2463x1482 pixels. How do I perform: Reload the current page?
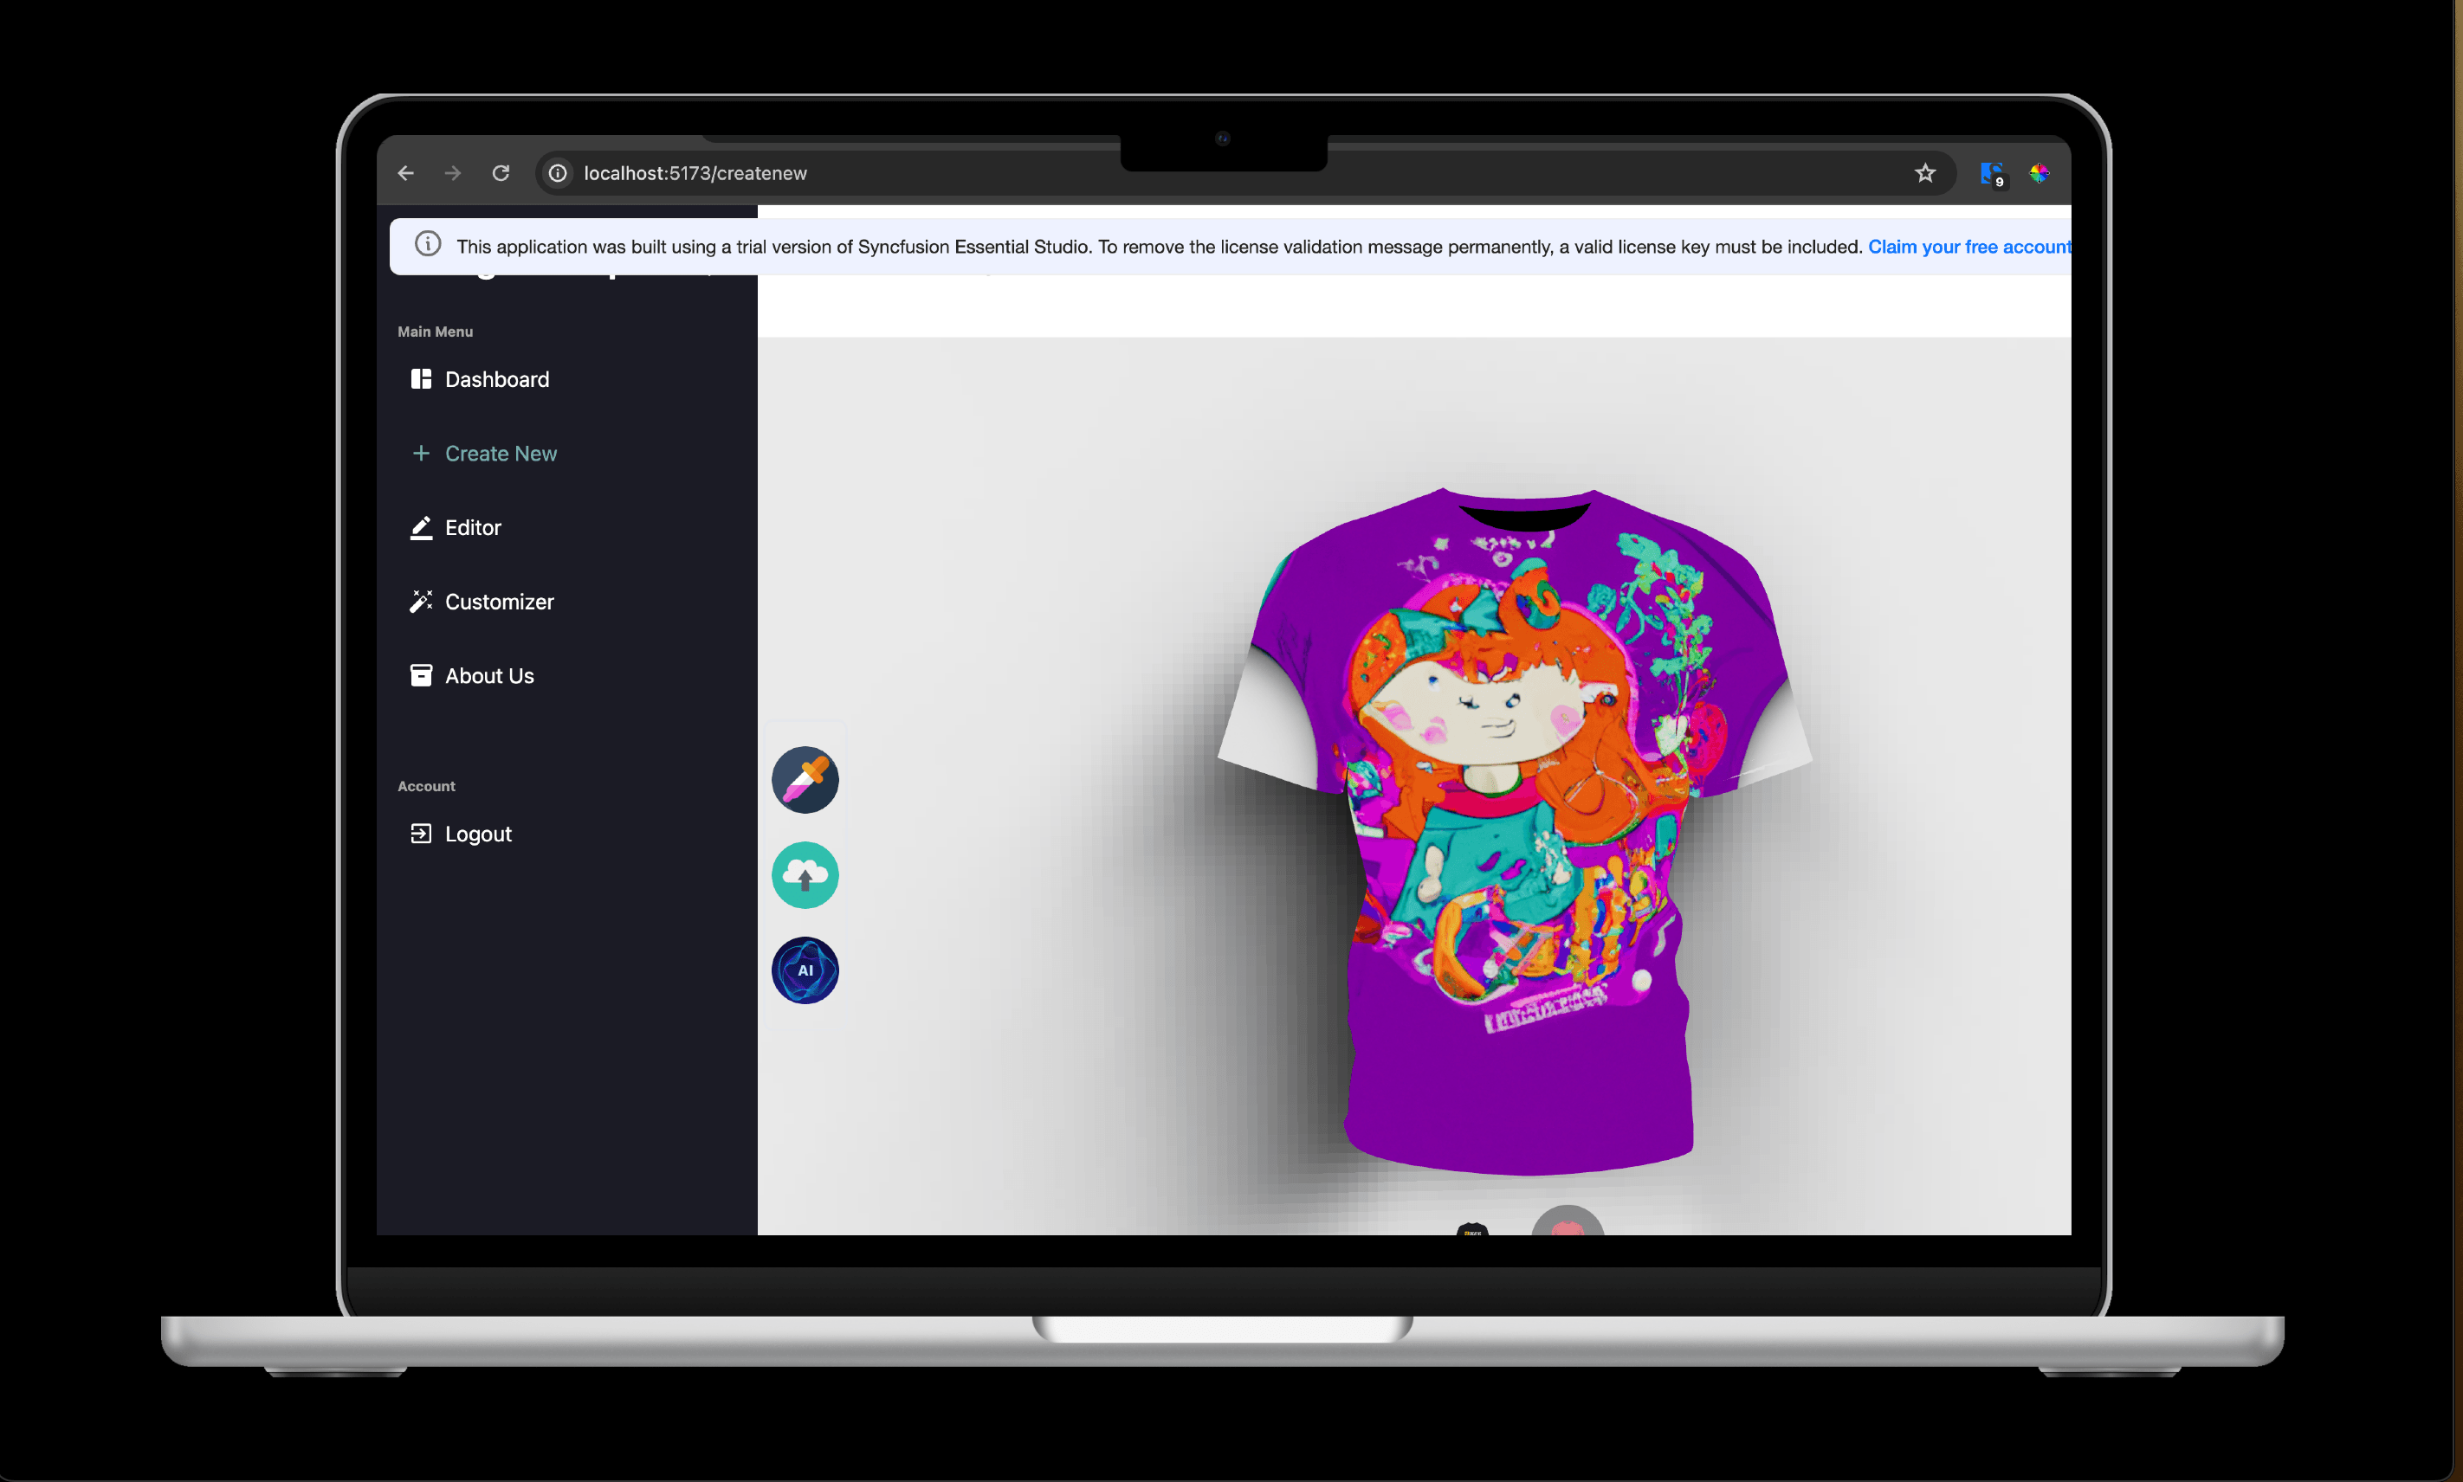click(x=501, y=173)
